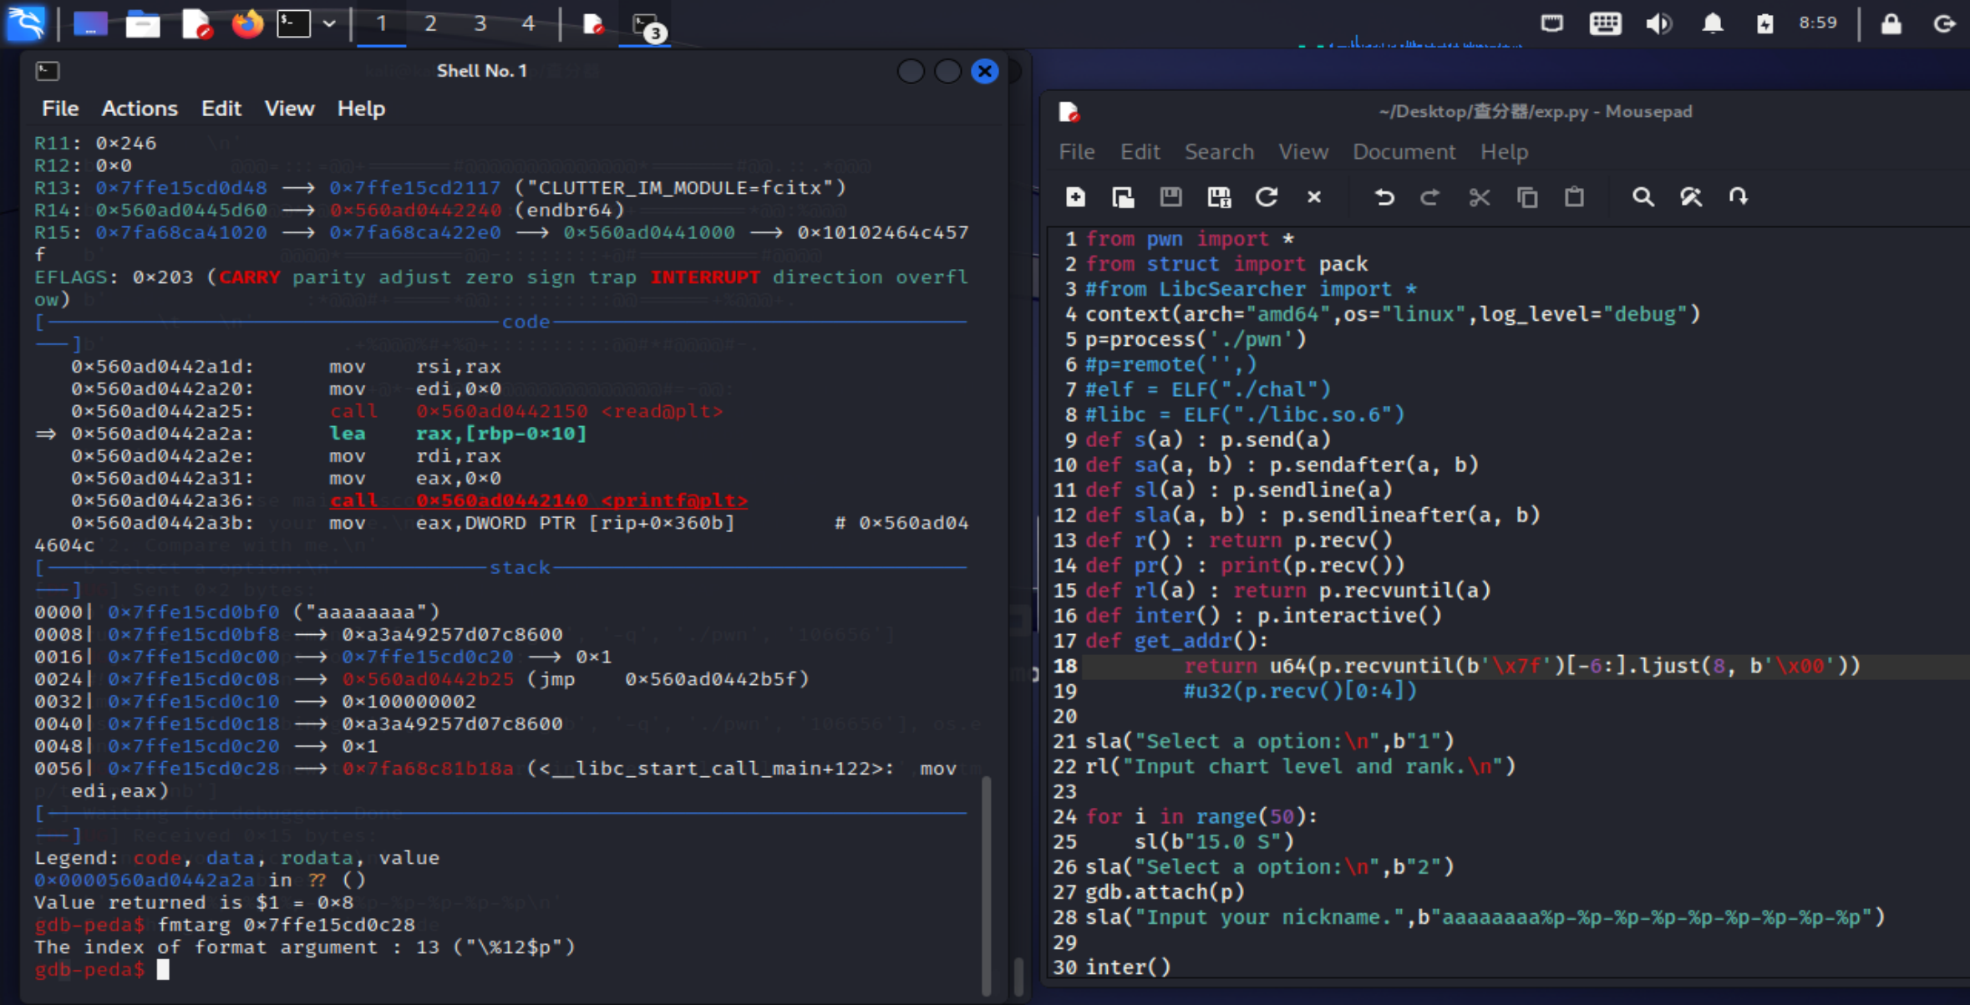Open the Find magnifier tool
The image size is (1970, 1005).
(x=1643, y=197)
